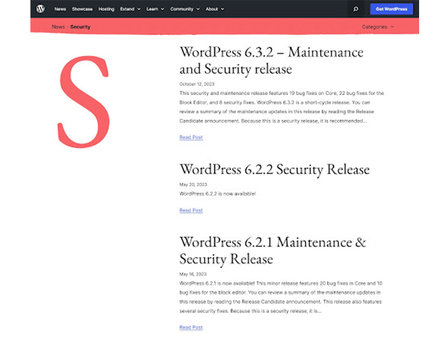The image size is (443, 340).
Task: Click the large red S graphic
Action: [x=83, y=102]
